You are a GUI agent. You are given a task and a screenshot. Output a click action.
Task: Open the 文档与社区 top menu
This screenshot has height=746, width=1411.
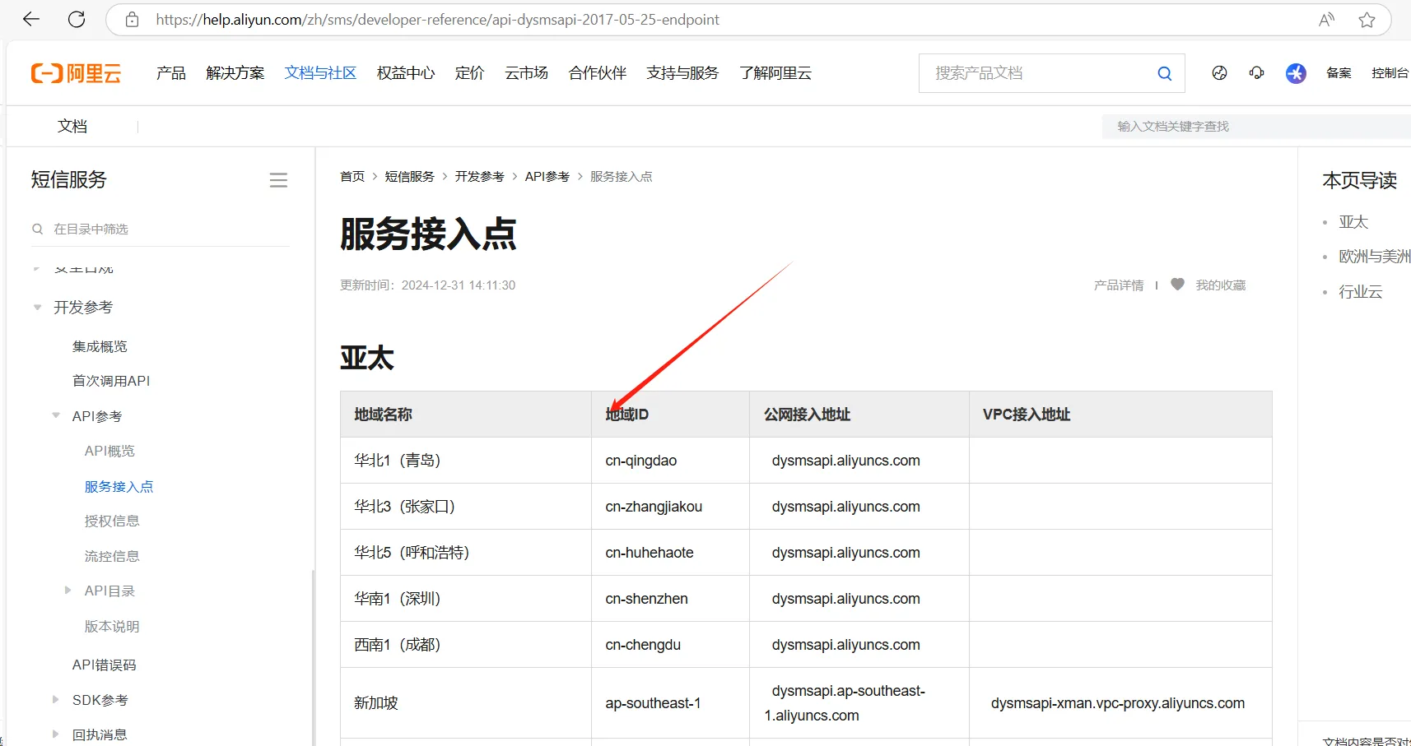coord(320,73)
